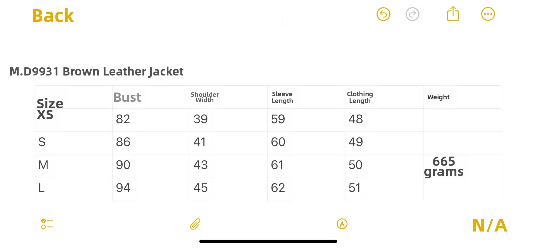This screenshot has width=536, height=248.
Task: Open the more options ellipsis icon
Action: [488, 14]
